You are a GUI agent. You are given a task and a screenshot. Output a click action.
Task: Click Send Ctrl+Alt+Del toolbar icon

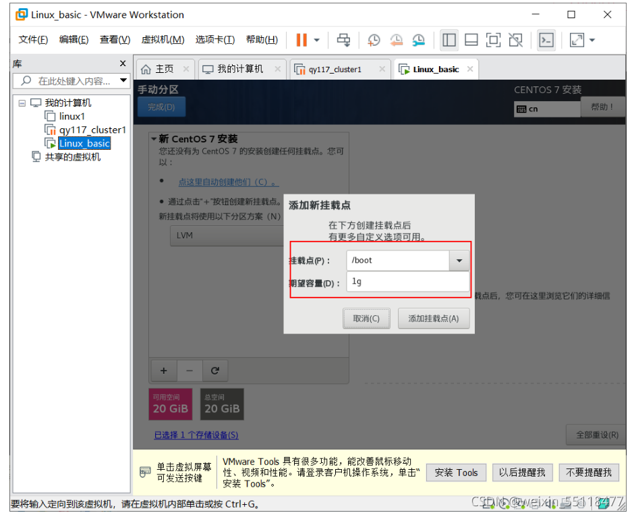[x=344, y=40]
